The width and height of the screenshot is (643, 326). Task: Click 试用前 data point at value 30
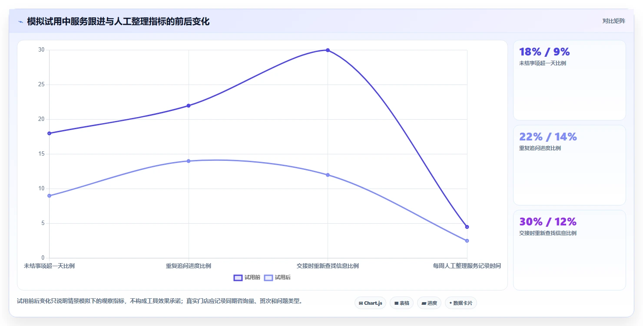[x=328, y=50]
